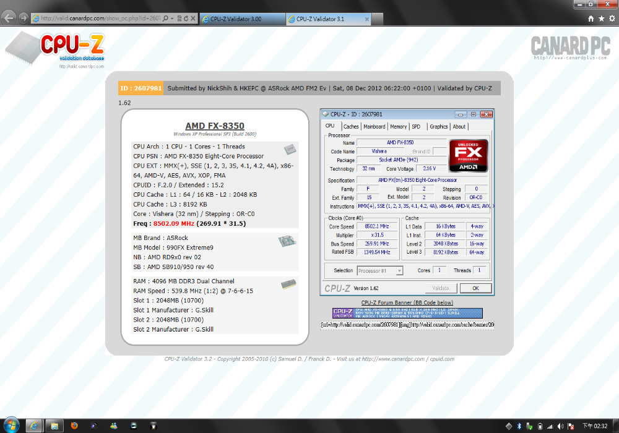
Task: Stop loading with the X icon in address bar
Action: (193, 18)
